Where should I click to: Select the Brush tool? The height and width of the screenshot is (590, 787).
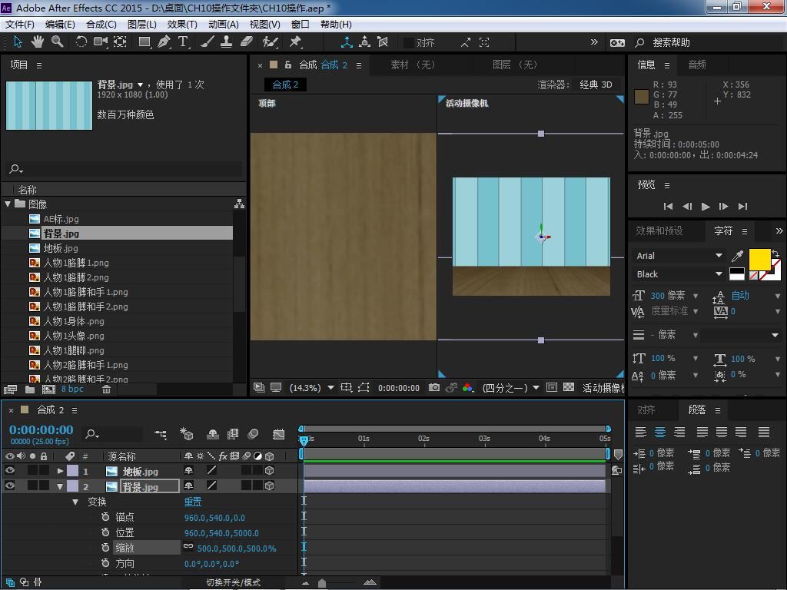click(x=207, y=42)
